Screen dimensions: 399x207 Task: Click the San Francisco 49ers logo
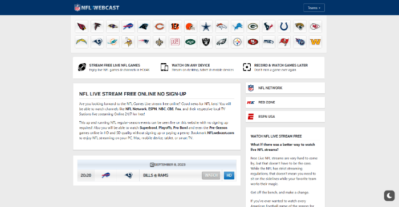pyautogui.click(x=253, y=42)
